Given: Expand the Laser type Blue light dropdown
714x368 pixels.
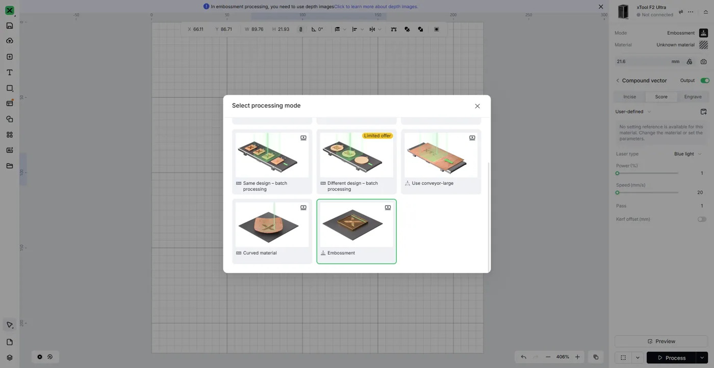Looking at the screenshot, I should click(x=688, y=154).
